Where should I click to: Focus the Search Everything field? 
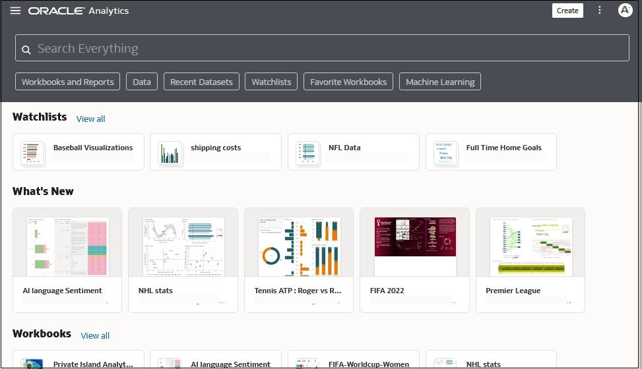coord(322,48)
